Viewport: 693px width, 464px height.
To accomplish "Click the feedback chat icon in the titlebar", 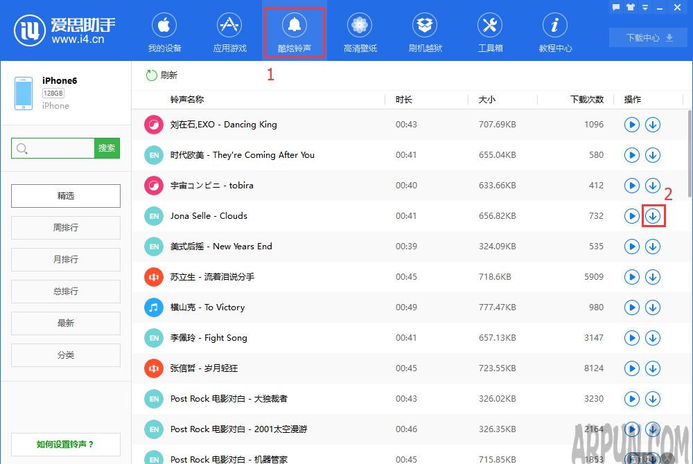I will click(x=615, y=7).
